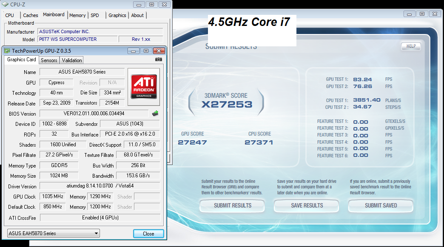Click the SUBMIT SAVED button
Viewport: 444px width, 247px height.
pyautogui.click(x=381, y=206)
